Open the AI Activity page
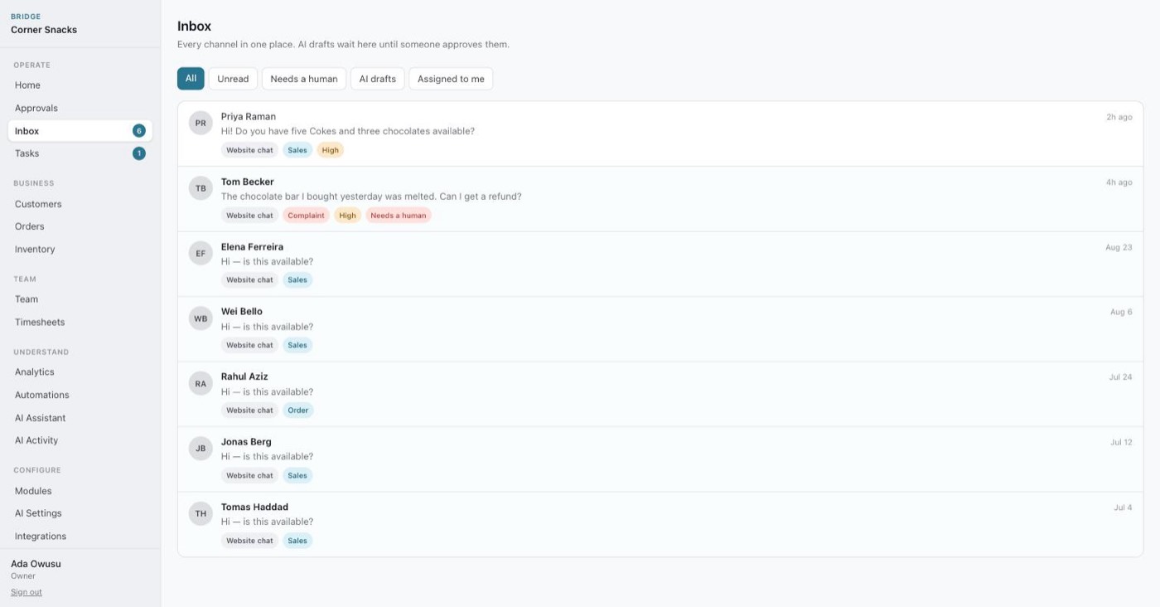Image resolution: width=1160 pixels, height=607 pixels. [80, 440]
